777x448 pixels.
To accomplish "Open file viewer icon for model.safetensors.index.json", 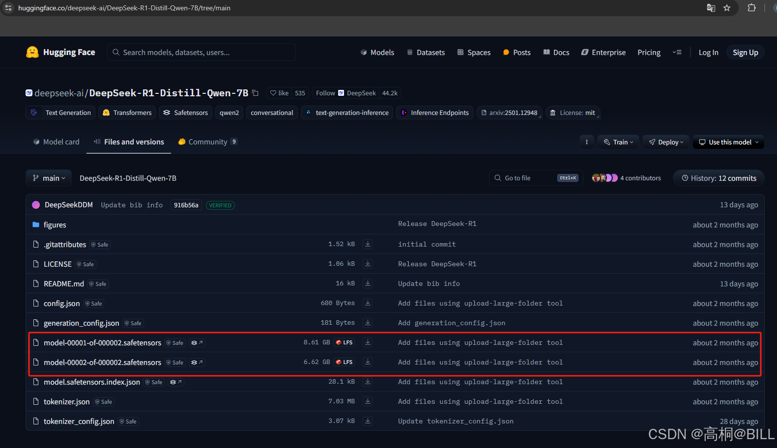I will tap(175, 382).
